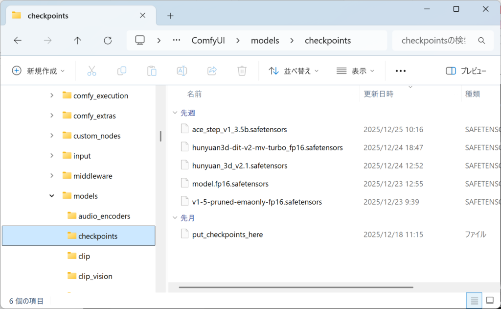501x309 pixels.
Task: Toggle the Preview pane button
Action: [466, 71]
